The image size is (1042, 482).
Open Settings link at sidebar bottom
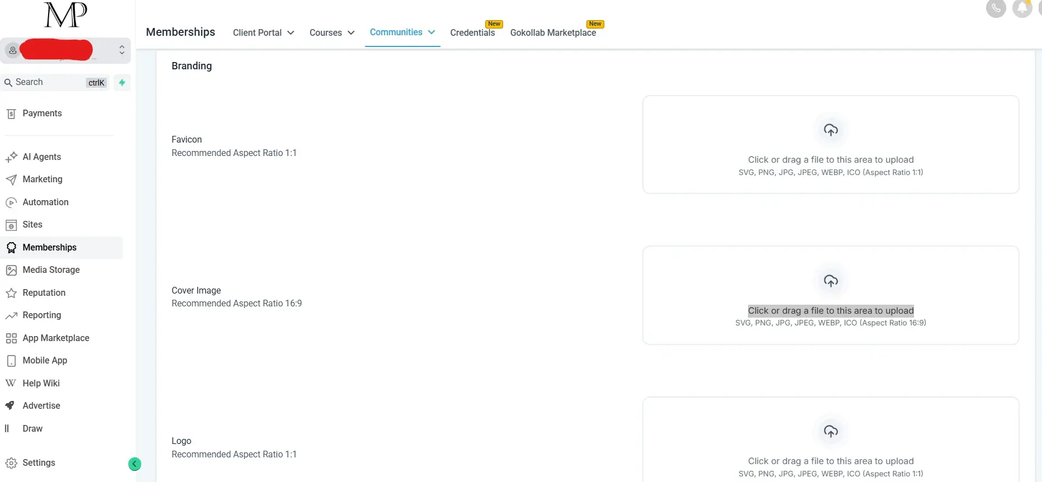click(x=39, y=463)
